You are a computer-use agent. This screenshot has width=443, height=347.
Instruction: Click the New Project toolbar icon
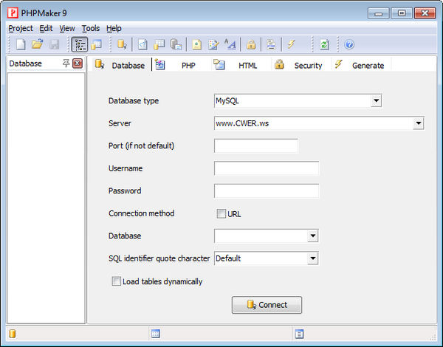21,45
